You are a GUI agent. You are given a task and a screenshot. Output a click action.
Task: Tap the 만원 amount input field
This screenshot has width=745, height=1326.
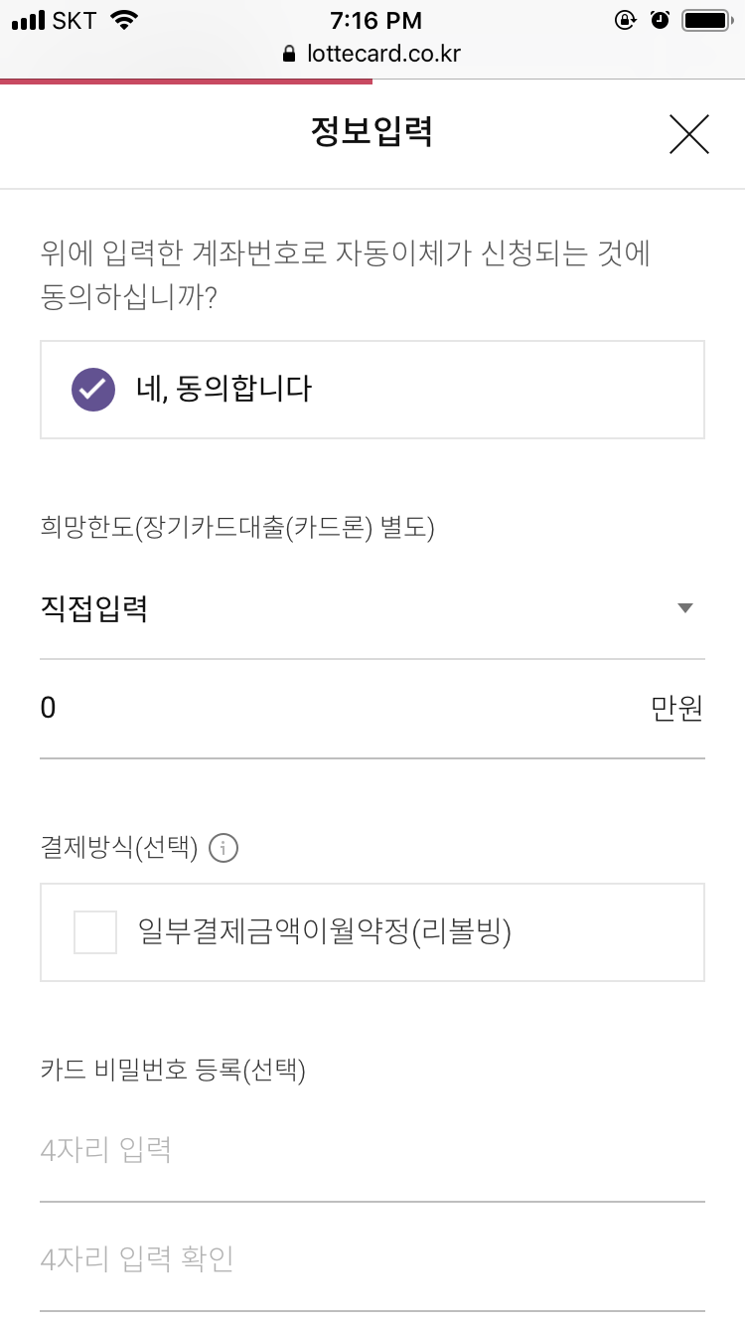click(x=338, y=709)
